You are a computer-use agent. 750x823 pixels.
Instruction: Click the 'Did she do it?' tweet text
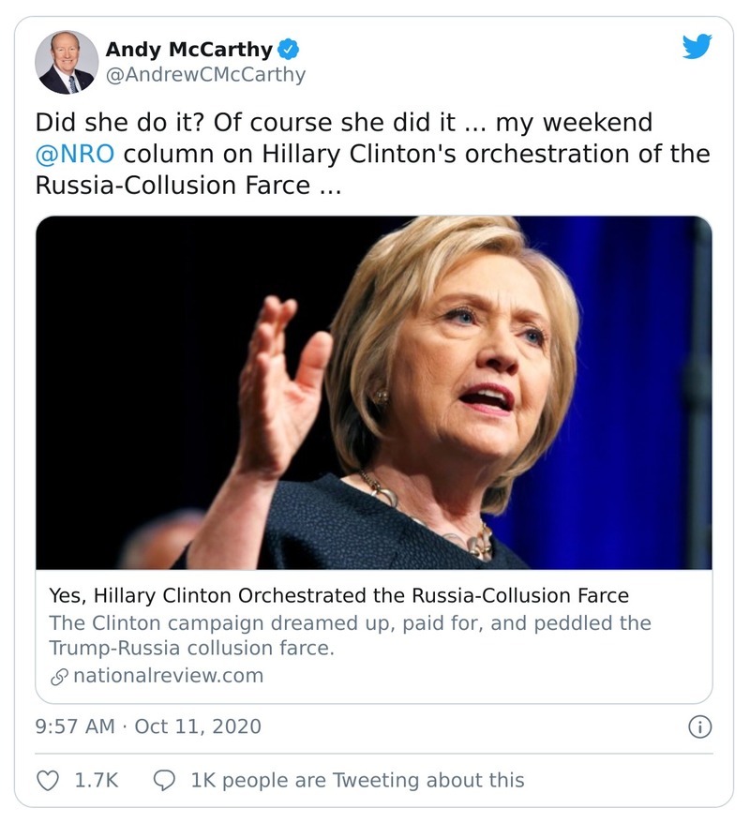click(x=122, y=123)
